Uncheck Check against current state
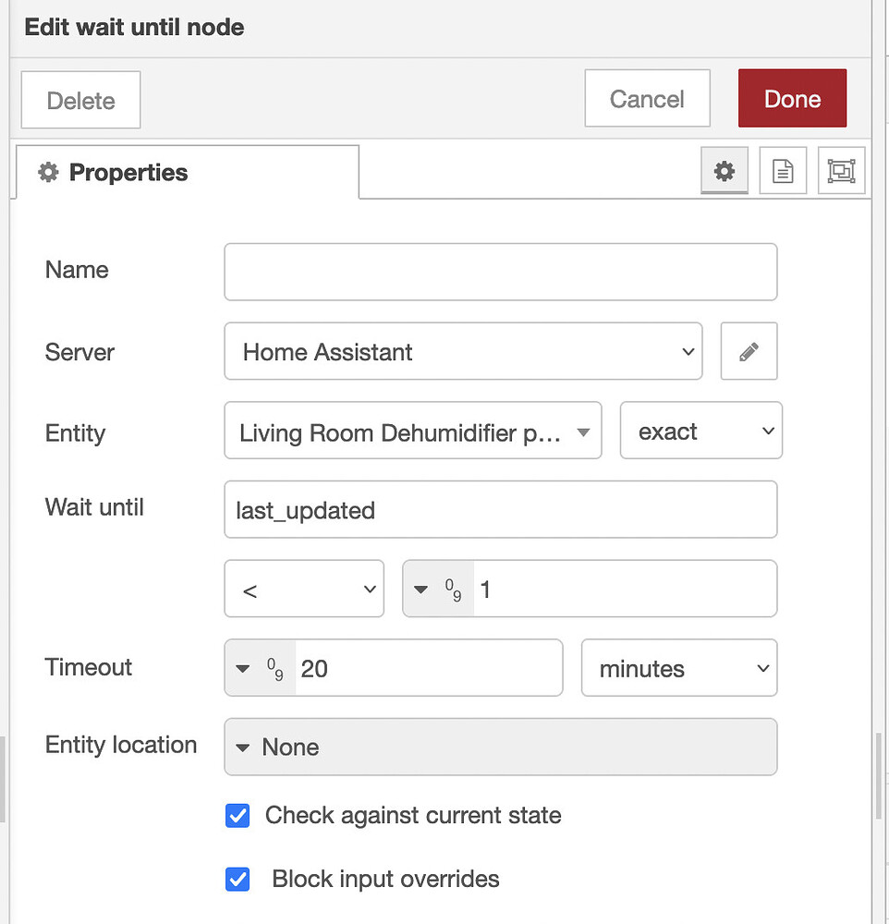The height and width of the screenshot is (924, 889). pyautogui.click(x=237, y=816)
